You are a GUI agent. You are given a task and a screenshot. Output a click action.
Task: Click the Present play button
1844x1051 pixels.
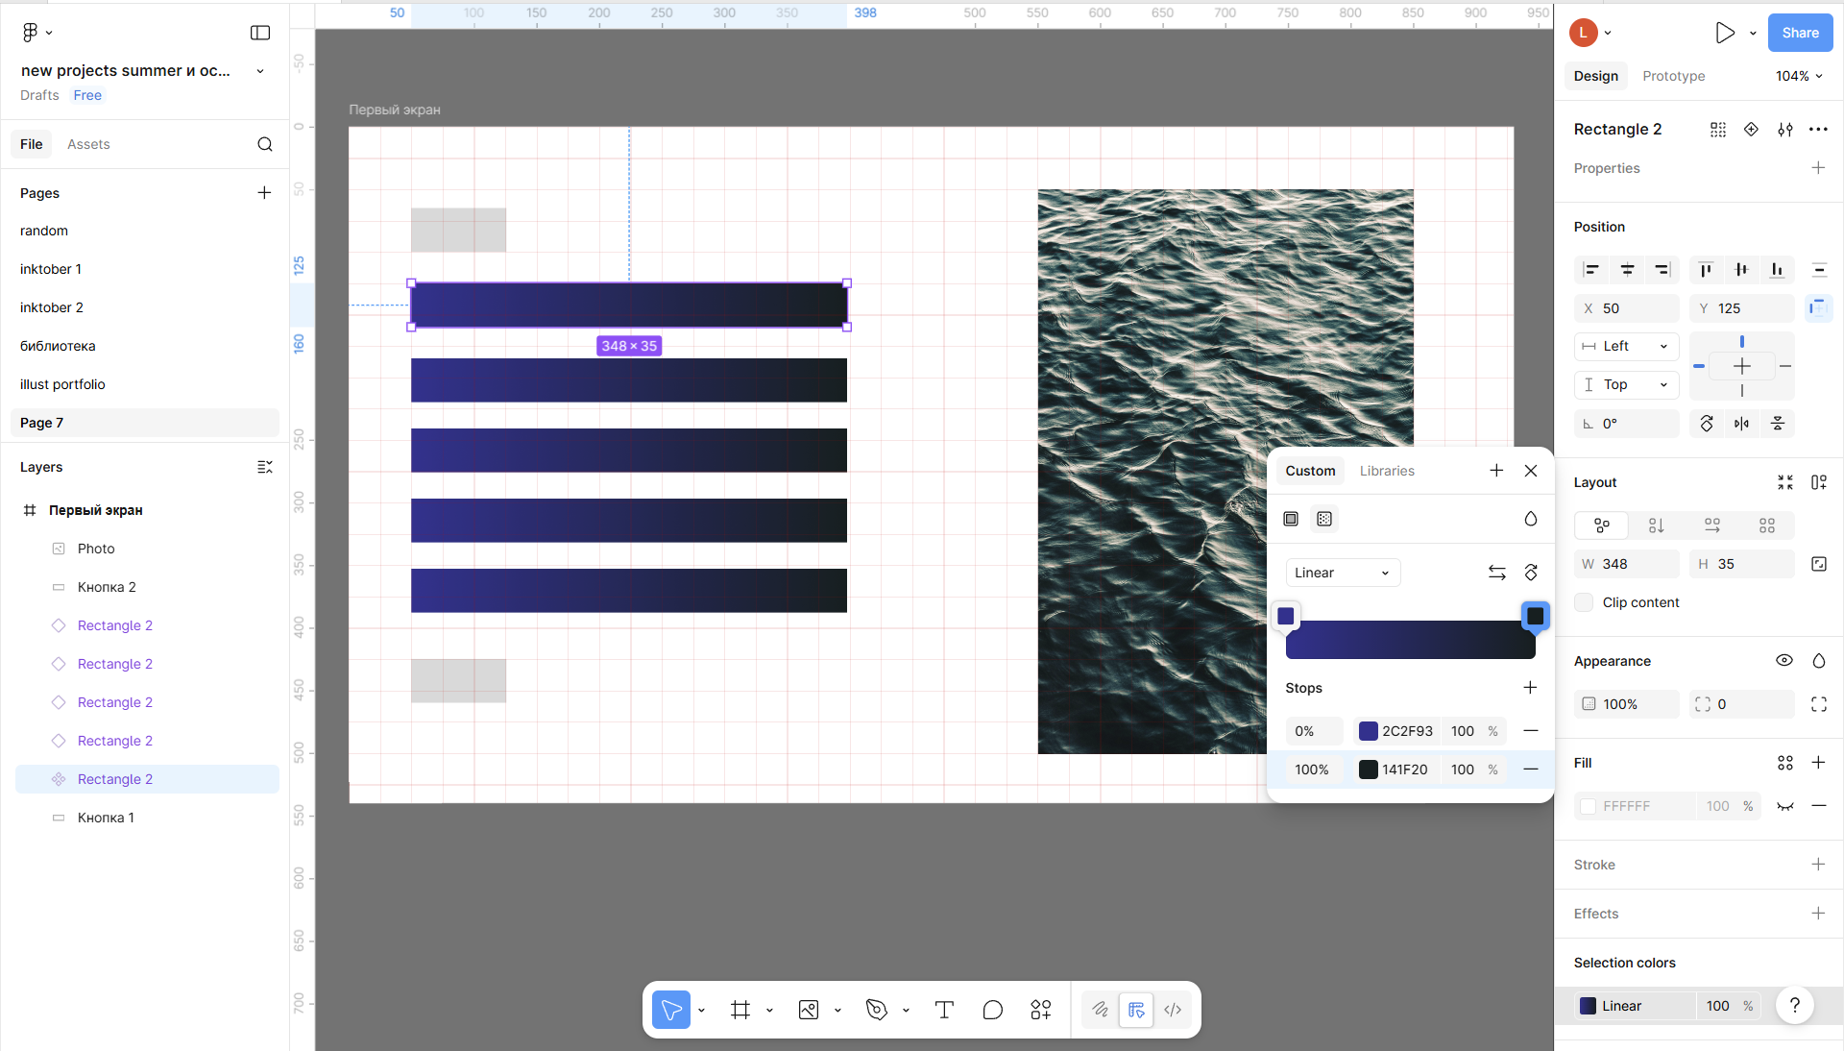[1725, 33]
